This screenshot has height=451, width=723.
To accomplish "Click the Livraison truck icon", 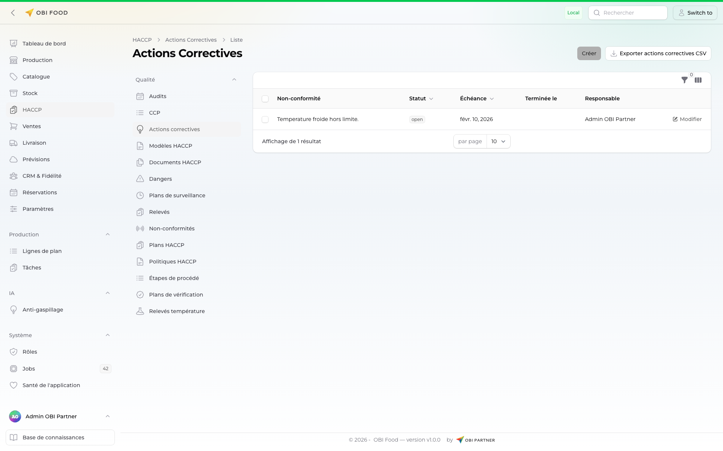I will [14, 143].
